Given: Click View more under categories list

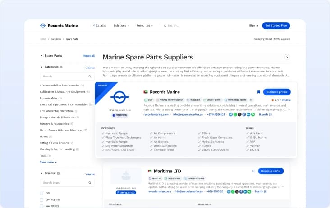Looking at the screenshot, I should (48, 162).
